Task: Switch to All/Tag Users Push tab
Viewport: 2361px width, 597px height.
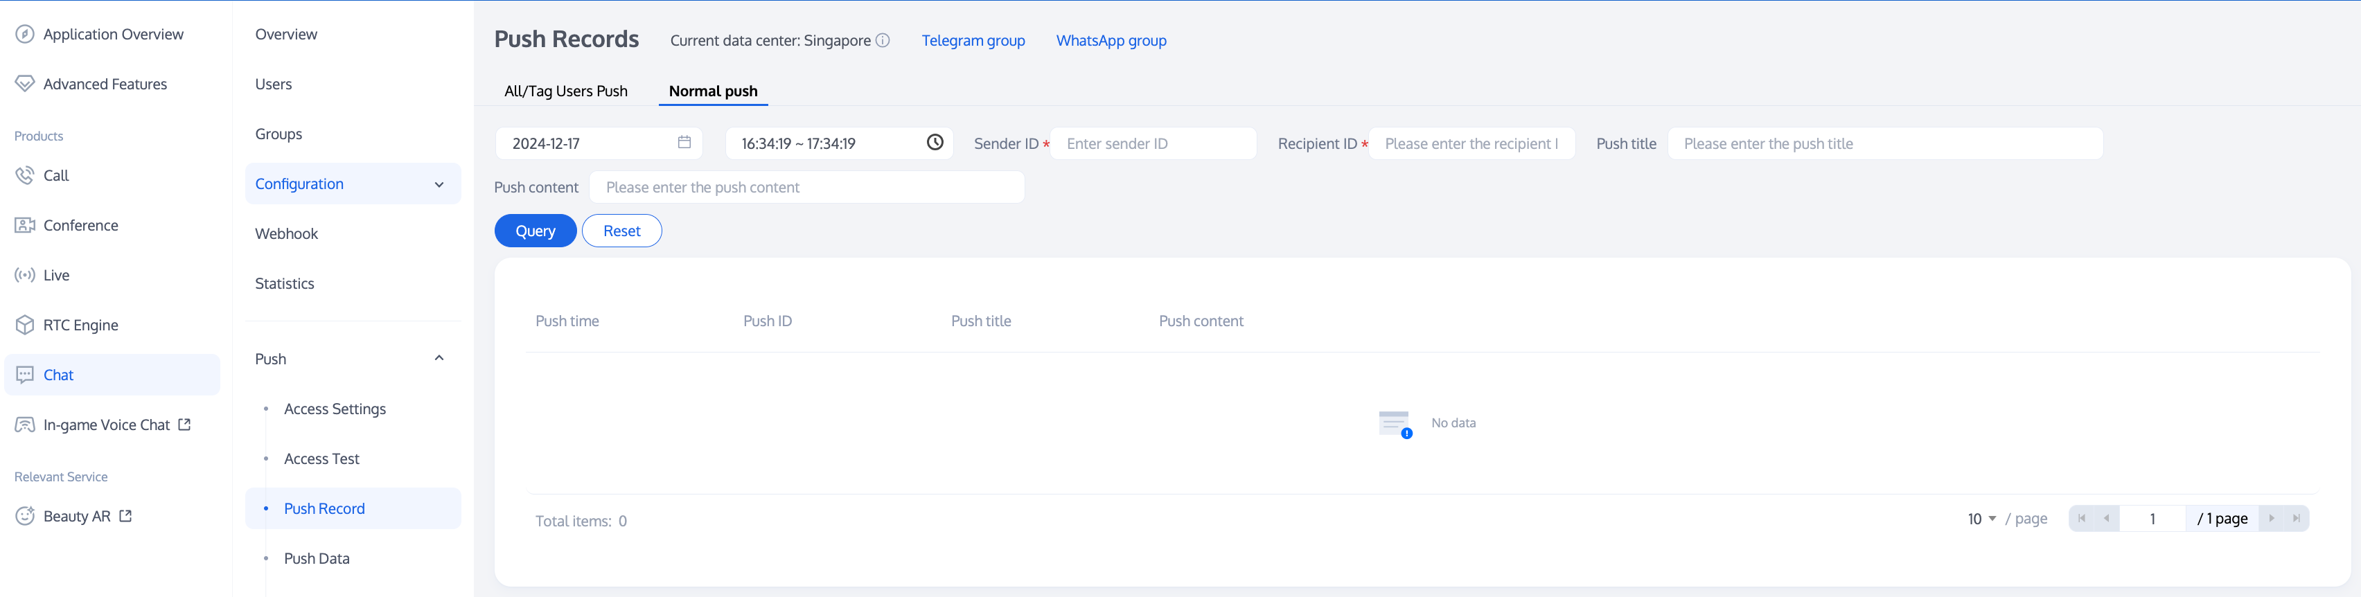Action: click(565, 91)
